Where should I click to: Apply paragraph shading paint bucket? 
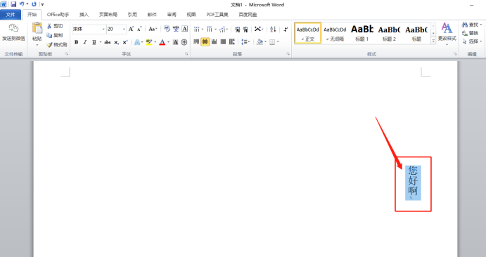pos(260,41)
